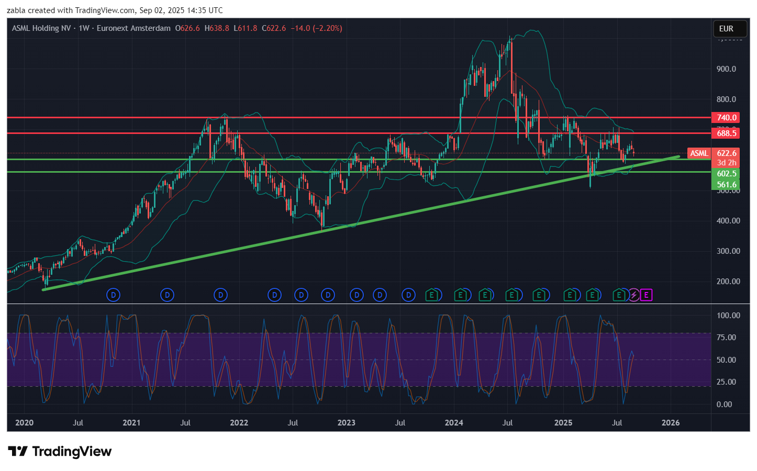Click the dividend D marker in spring 2023

pyautogui.click(x=380, y=295)
